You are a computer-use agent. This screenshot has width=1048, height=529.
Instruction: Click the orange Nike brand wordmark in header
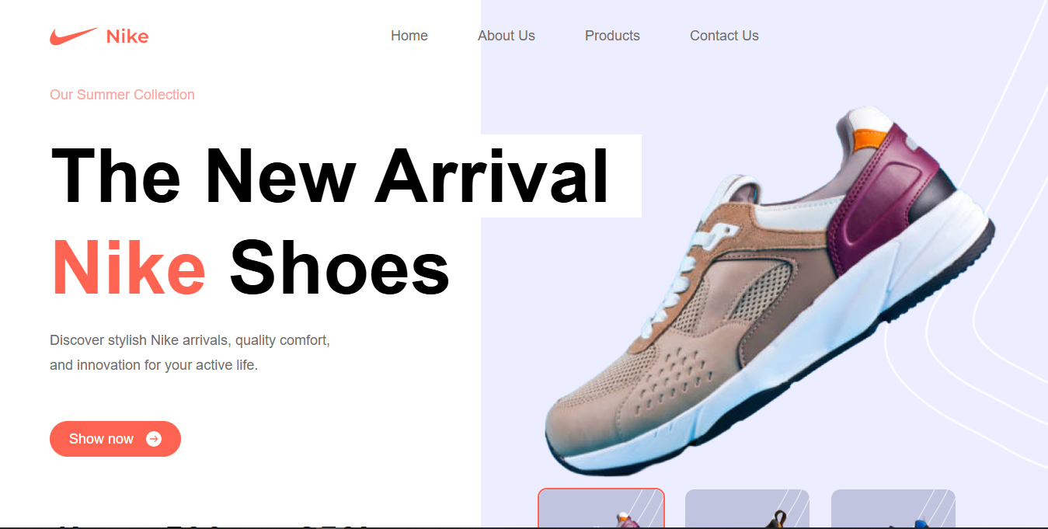pyautogui.click(x=127, y=36)
